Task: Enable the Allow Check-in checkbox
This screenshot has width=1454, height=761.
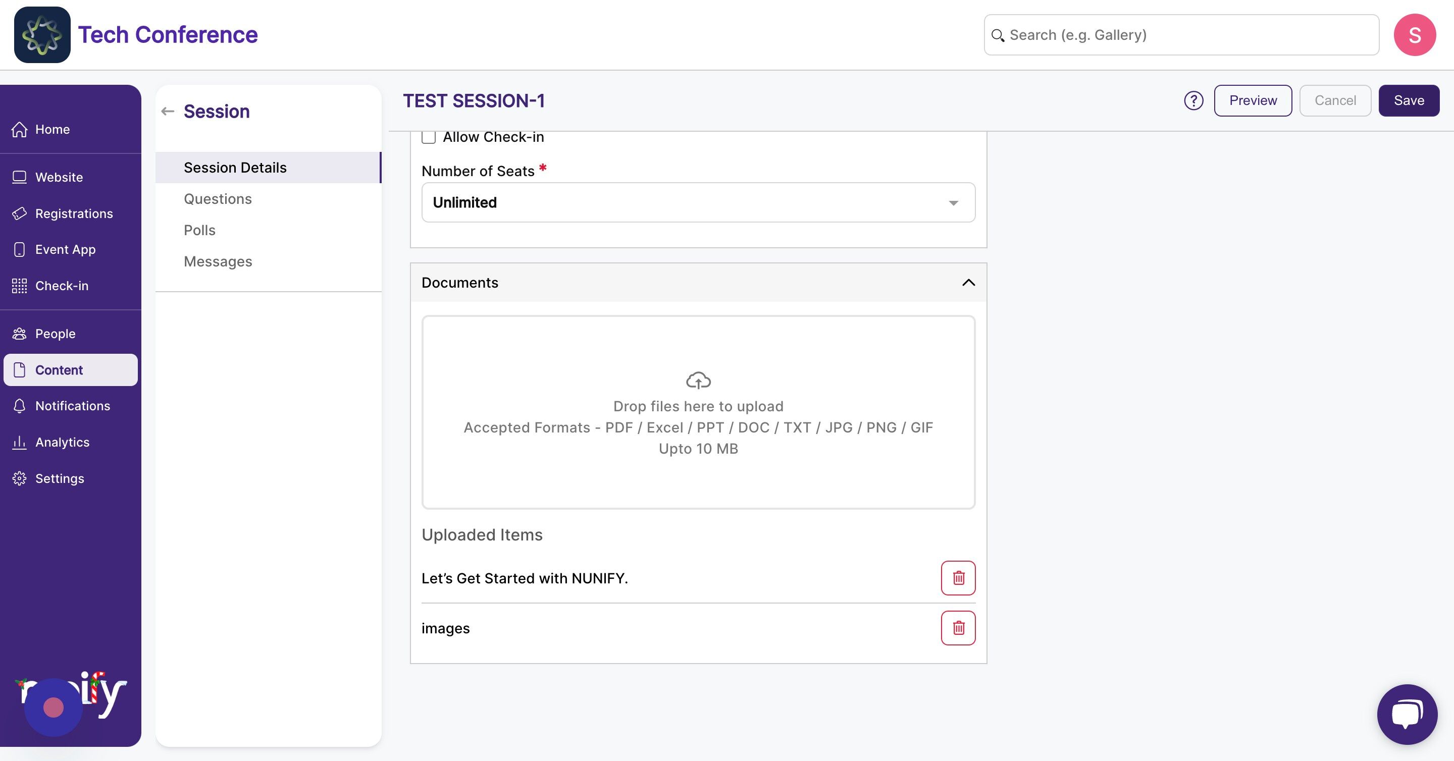Action: [429, 137]
